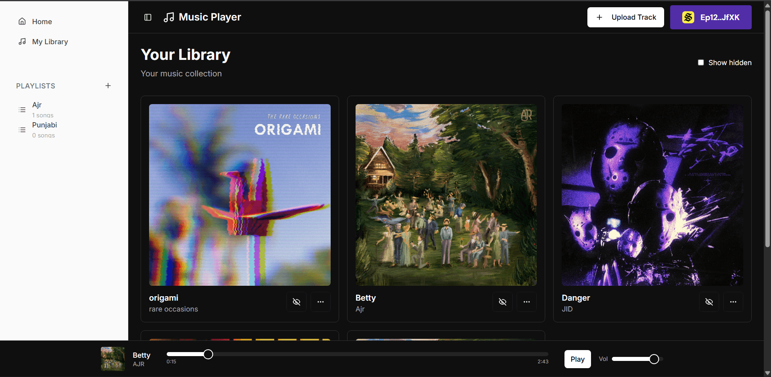Viewport: 771px width, 377px height.
Task: Click the Upload Track button
Action: (626, 17)
